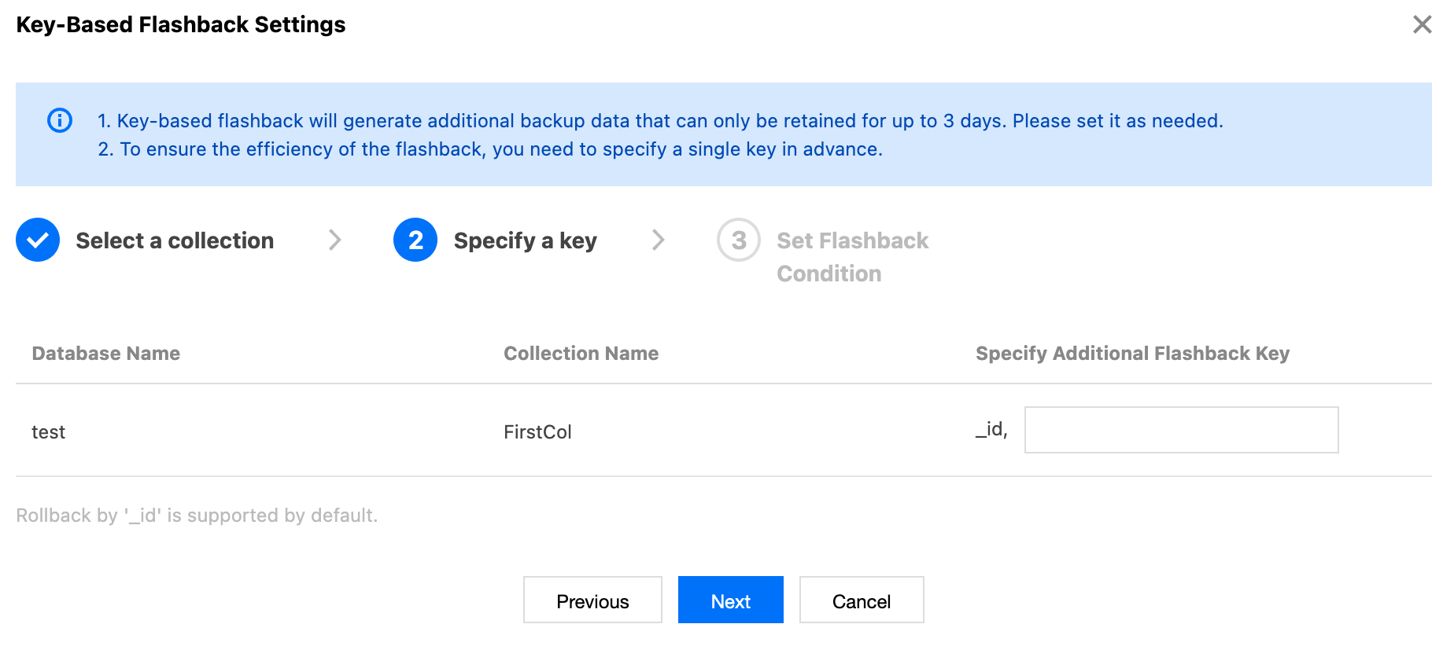This screenshot has width=1443, height=646.
Task: Click the blue info icon in the notice
Action: [x=60, y=120]
